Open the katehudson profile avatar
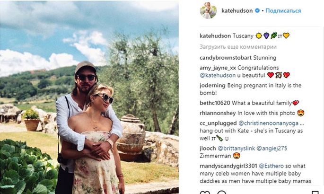The width and height of the screenshot is (324, 194). tap(208, 10)
